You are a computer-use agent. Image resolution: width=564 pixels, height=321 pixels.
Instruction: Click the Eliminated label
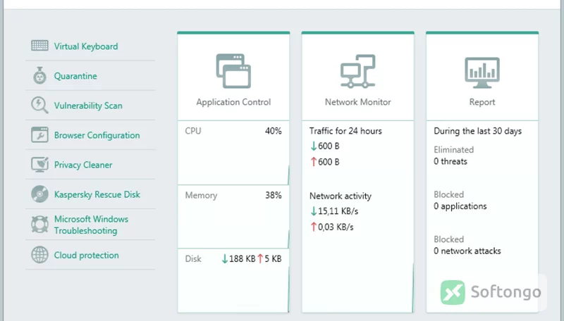click(x=453, y=150)
